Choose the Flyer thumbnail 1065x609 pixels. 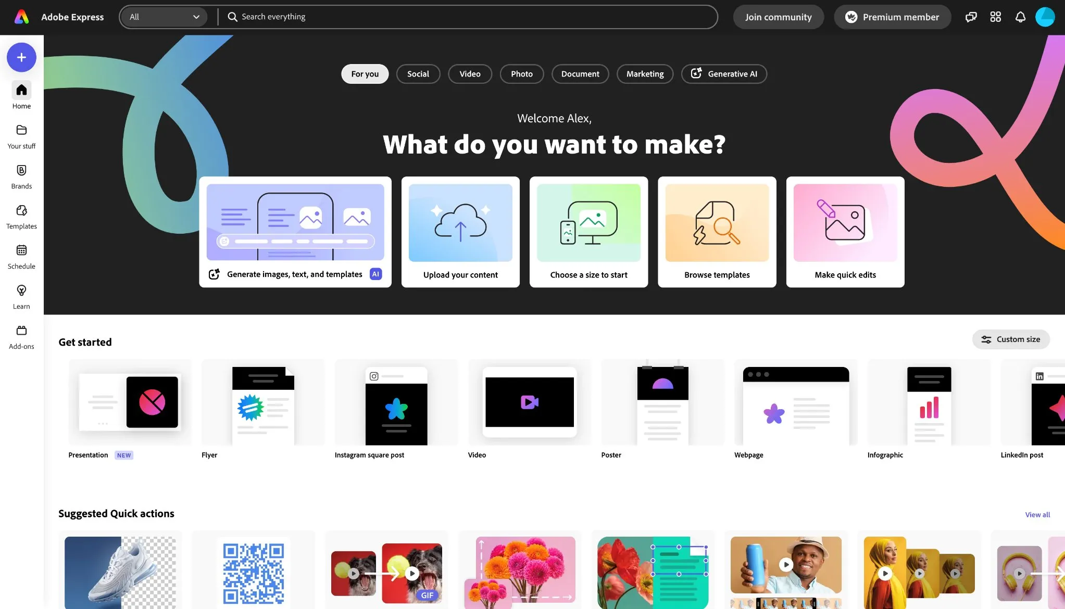tap(263, 402)
